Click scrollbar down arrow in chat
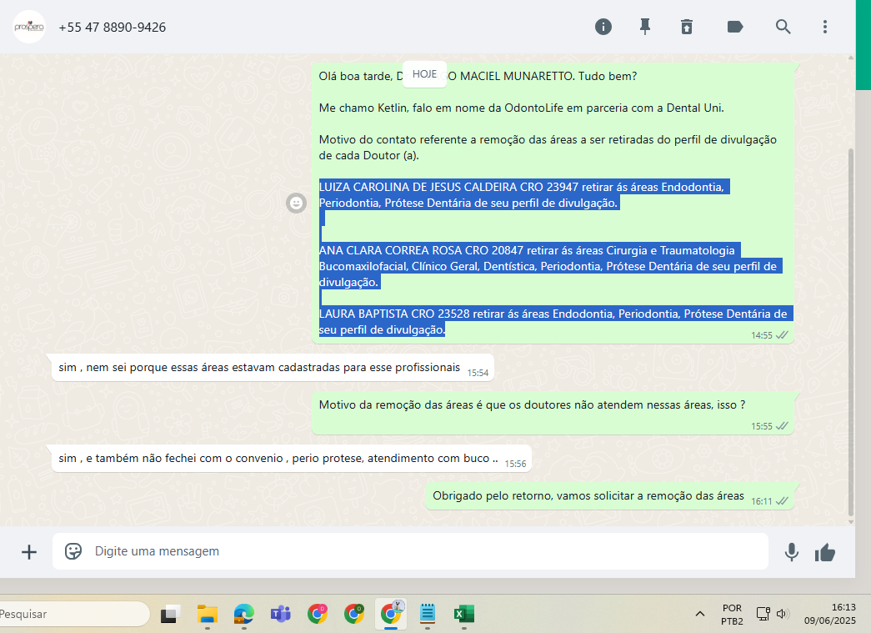 (x=850, y=522)
